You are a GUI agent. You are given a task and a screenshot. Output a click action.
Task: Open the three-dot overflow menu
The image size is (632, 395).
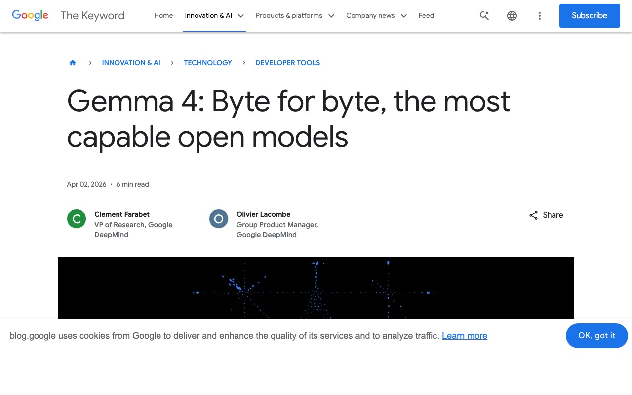(x=540, y=15)
